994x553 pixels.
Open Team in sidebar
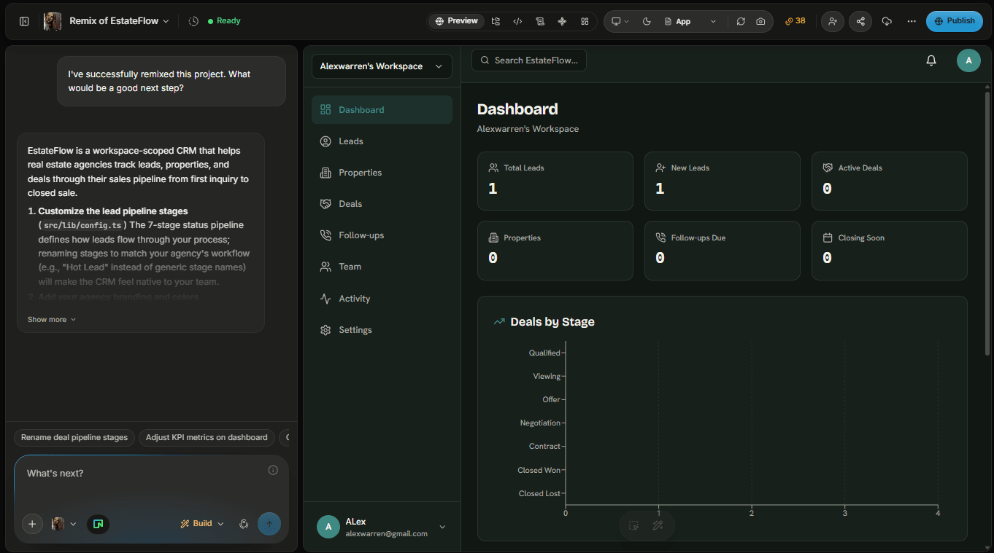382,267
